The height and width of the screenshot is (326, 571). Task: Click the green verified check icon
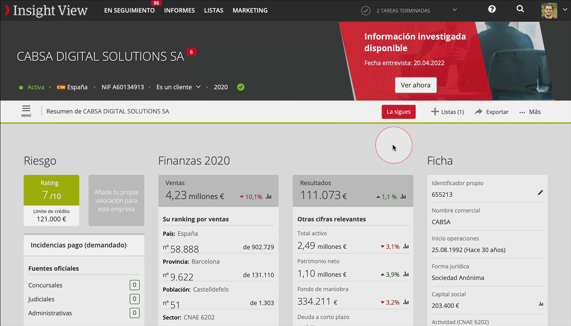click(241, 87)
